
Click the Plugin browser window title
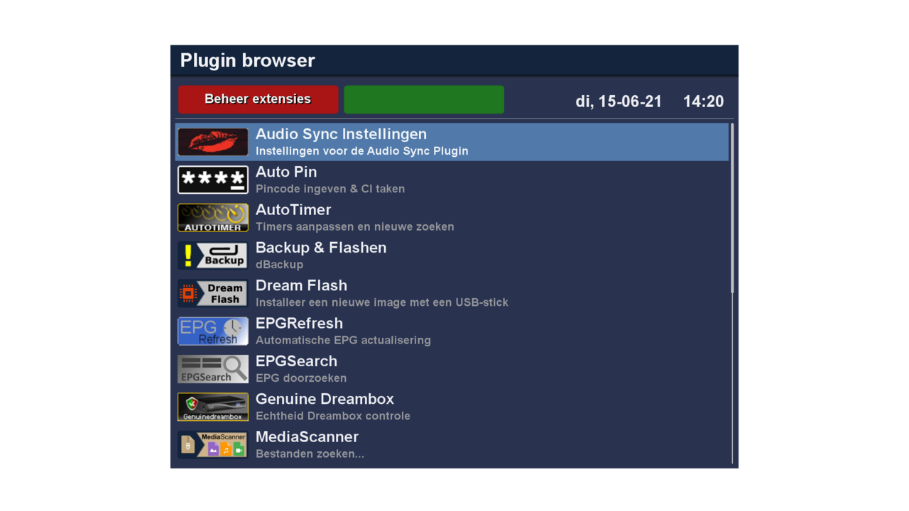click(247, 60)
